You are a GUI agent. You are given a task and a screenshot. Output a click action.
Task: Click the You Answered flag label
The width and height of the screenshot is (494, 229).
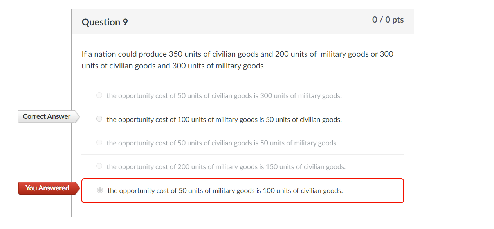tap(47, 188)
